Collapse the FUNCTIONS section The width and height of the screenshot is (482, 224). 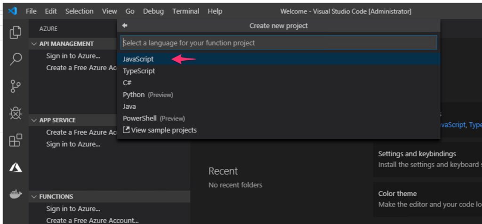34,197
